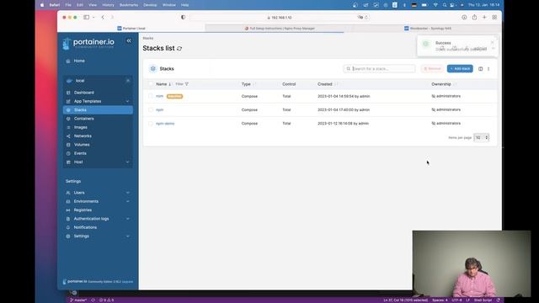Close the local environment with X icon
The height and width of the screenshot is (303, 539).
pyautogui.click(x=128, y=81)
